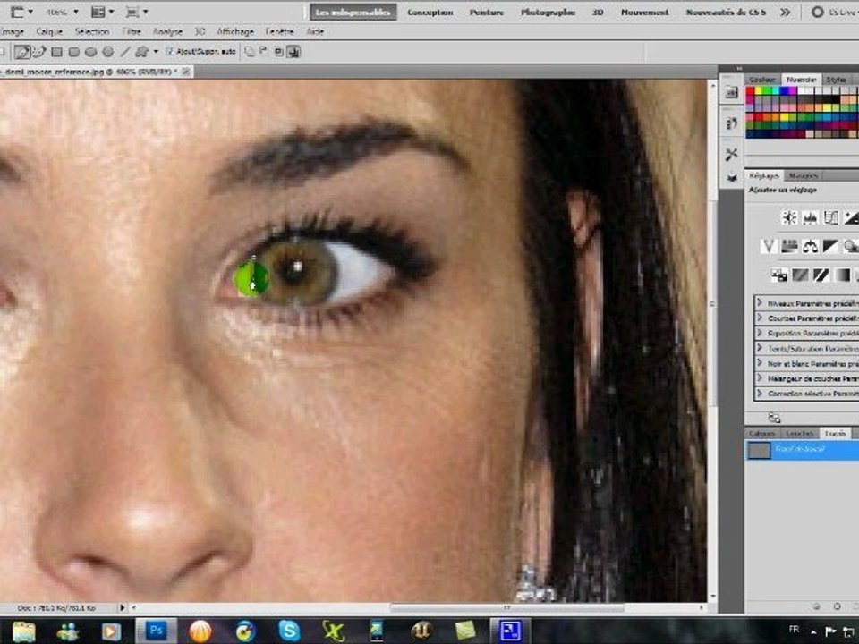Switch to Nouveautés de CS5 workspace

coord(726,12)
